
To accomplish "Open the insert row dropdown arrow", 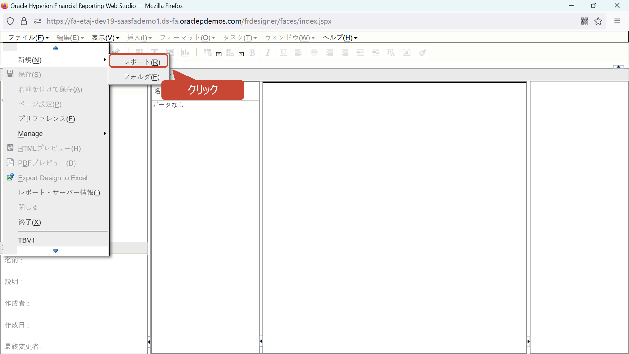I will (x=219, y=54).
